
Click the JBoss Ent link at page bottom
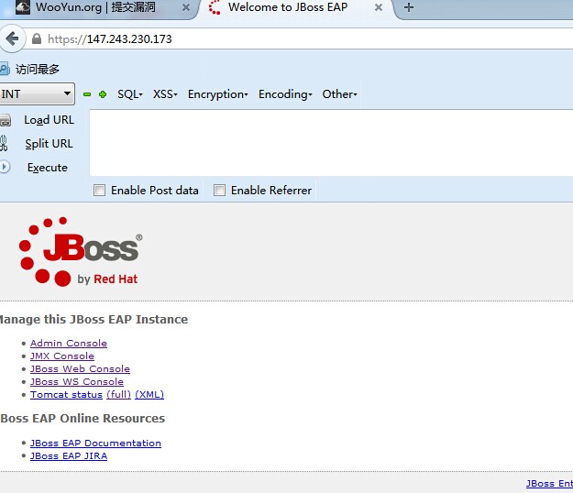[549, 484]
